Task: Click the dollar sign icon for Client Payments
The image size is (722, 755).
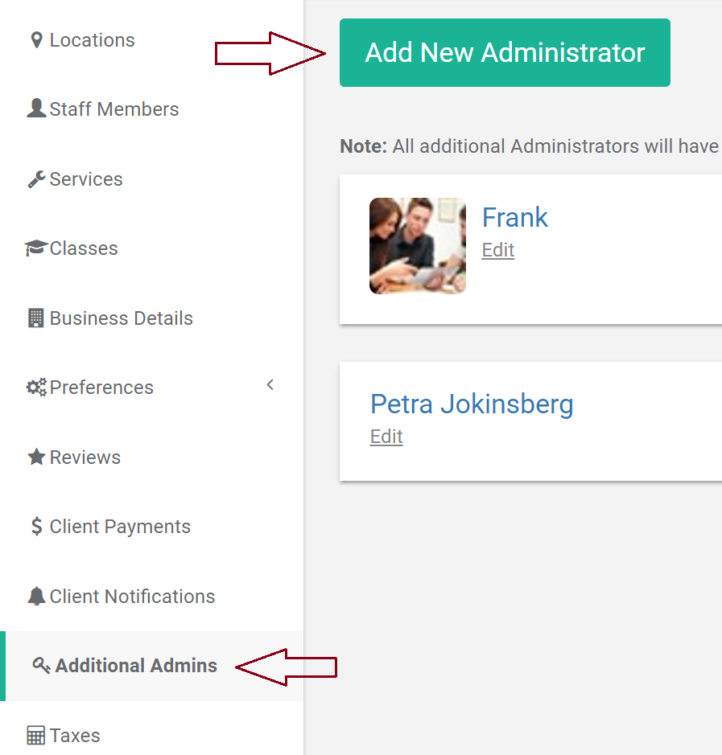Action: pos(35,526)
